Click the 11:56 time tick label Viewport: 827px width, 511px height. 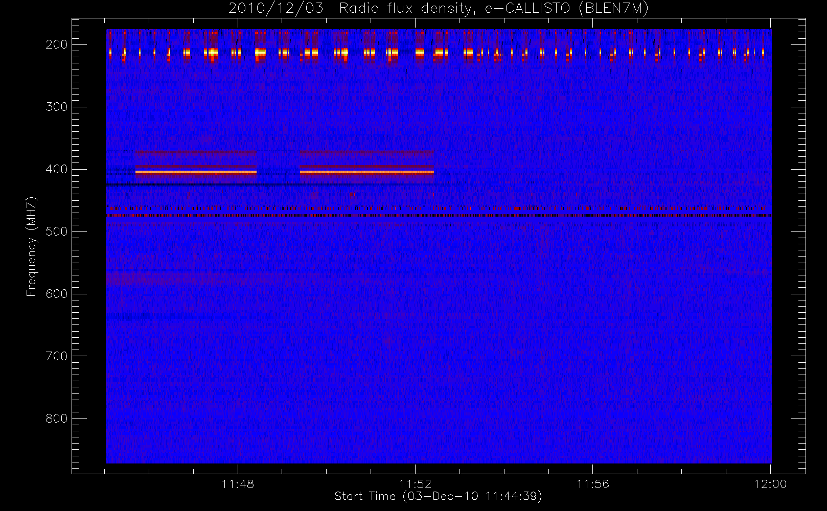point(593,484)
